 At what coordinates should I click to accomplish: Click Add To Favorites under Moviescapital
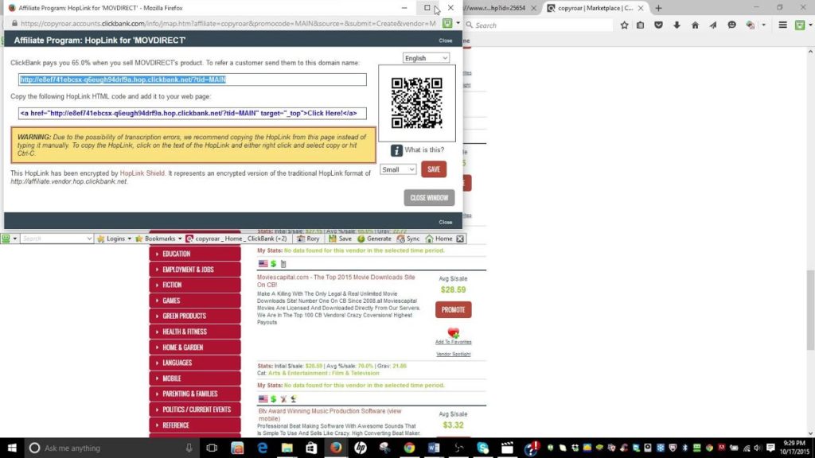(453, 342)
